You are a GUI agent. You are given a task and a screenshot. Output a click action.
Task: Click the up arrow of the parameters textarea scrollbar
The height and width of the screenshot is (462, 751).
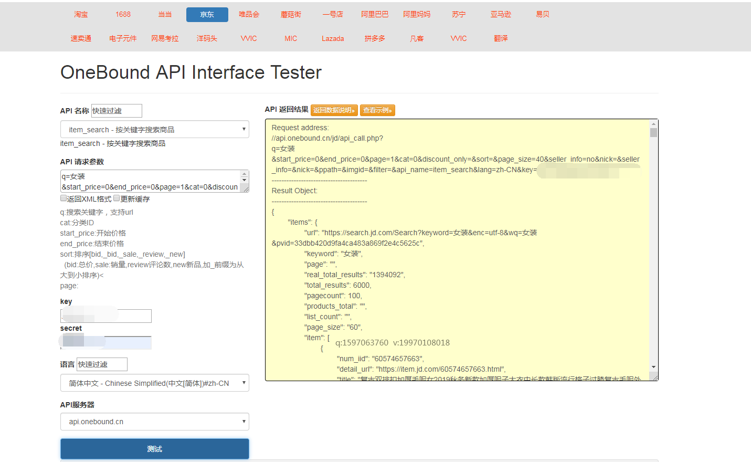click(x=244, y=173)
